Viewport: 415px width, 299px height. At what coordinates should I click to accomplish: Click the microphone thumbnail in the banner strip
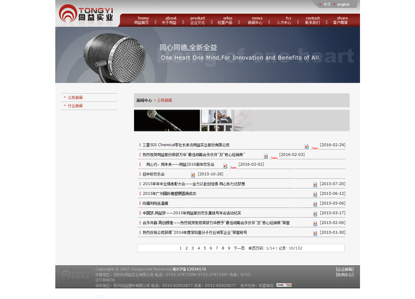(x=167, y=120)
